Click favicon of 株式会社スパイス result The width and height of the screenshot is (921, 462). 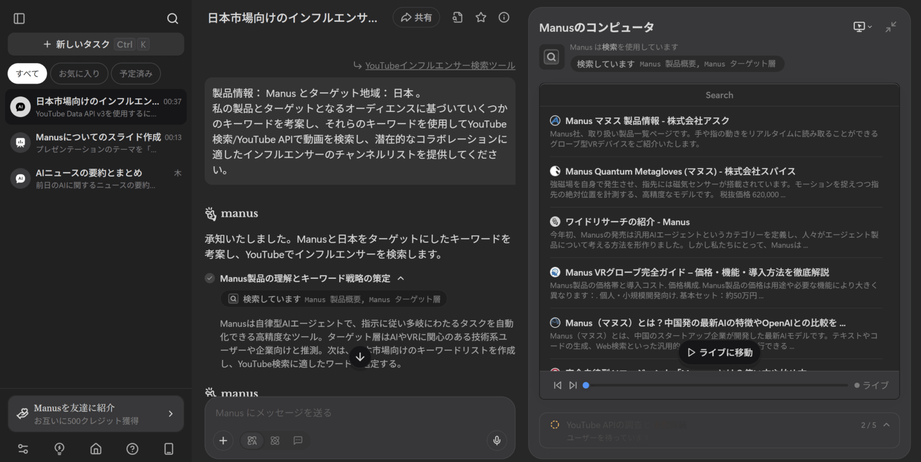pos(555,171)
